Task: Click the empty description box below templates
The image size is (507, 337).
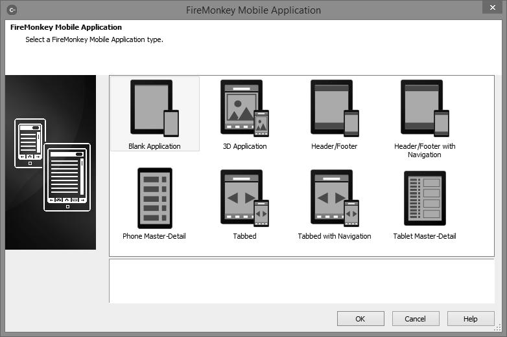Action: (x=301, y=281)
